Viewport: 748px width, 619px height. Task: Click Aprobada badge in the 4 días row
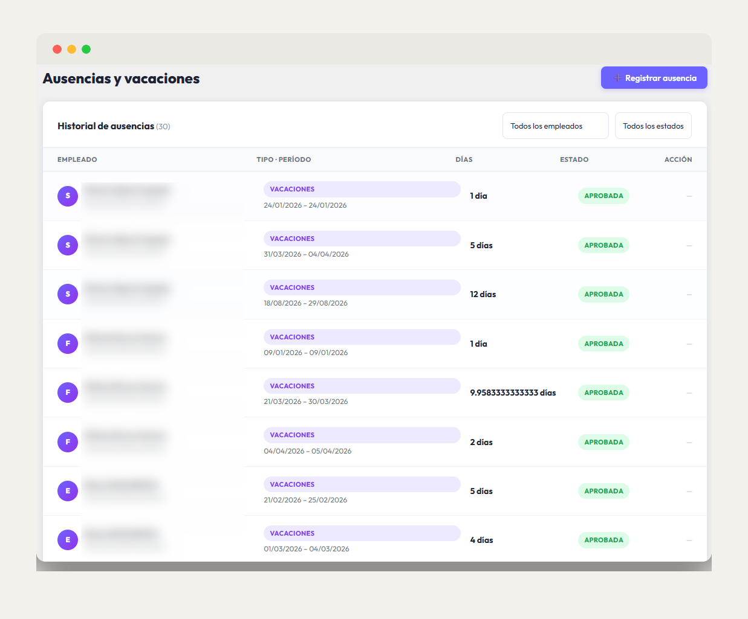[603, 540]
